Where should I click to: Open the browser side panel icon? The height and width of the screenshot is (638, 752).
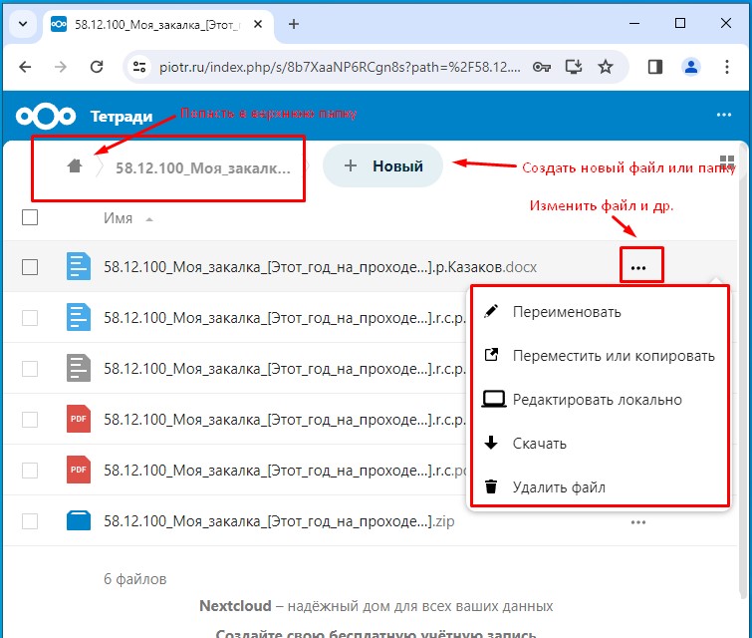(655, 67)
